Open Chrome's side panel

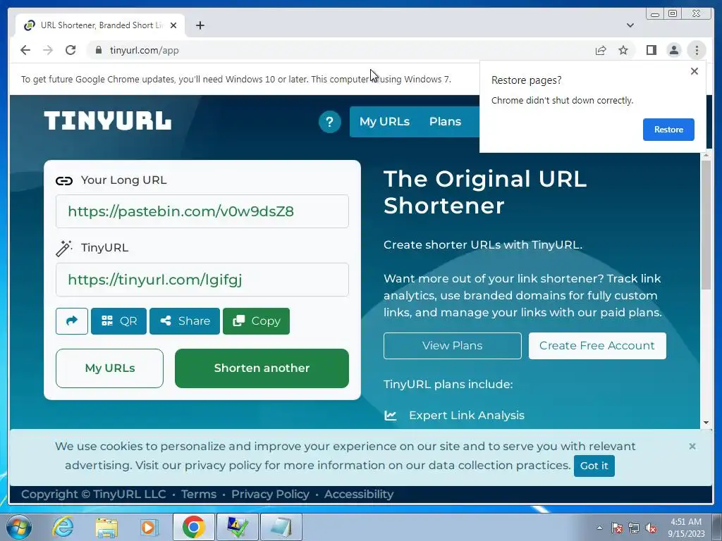coord(651,50)
